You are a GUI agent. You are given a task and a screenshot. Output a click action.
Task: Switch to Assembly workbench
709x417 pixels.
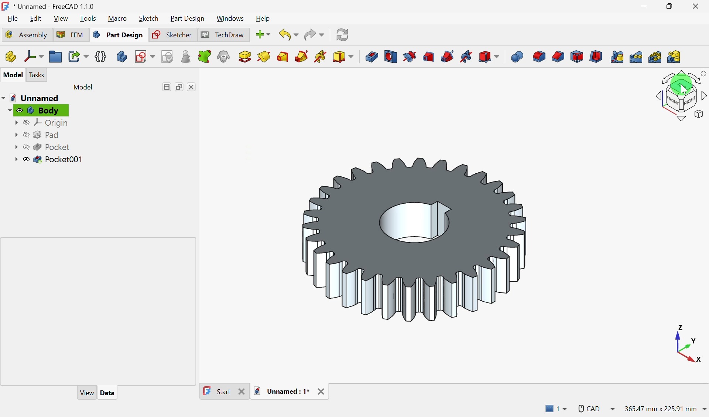pyautogui.click(x=27, y=35)
